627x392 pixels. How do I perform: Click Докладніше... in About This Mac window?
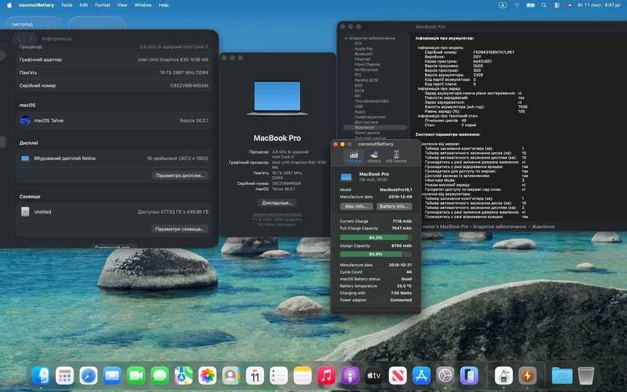click(x=277, y=203)
